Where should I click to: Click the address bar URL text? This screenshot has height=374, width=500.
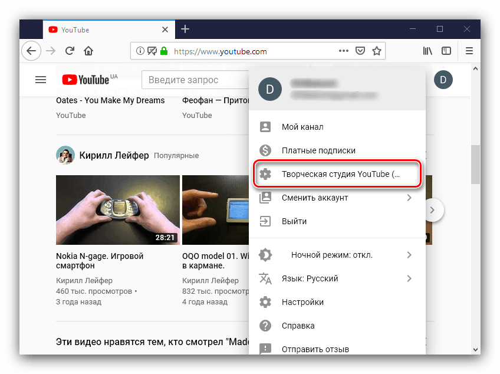220,51
